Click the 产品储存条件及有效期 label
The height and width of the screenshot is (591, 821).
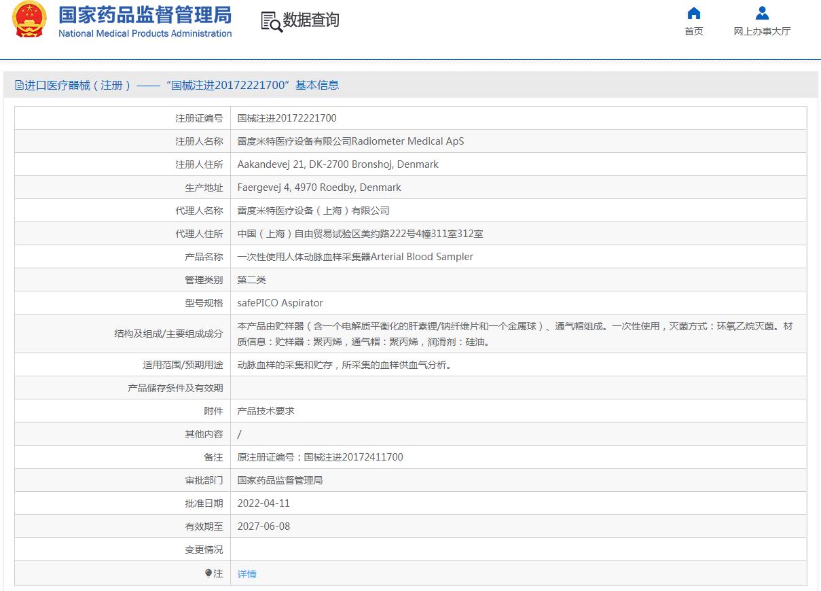point(175,388)
